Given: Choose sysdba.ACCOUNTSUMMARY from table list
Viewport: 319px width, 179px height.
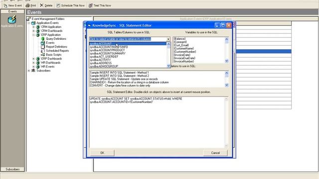Looking at the screenshot, I should [x=128, y=53].
